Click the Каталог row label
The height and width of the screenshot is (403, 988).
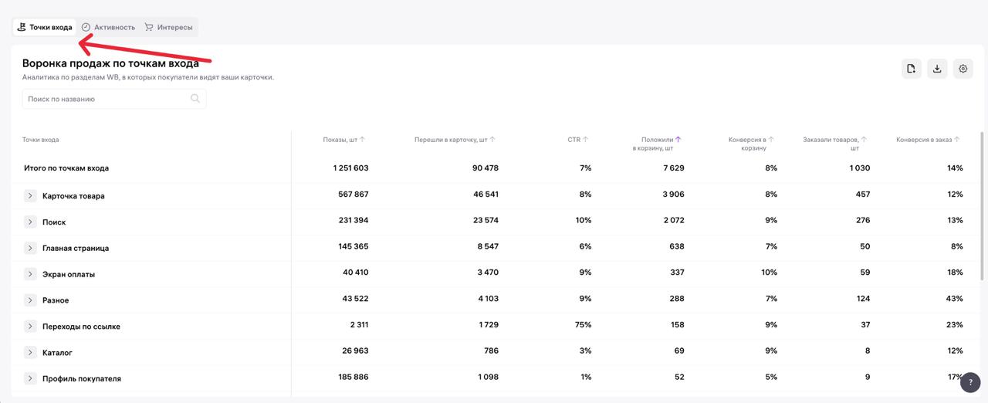(57, 353)
